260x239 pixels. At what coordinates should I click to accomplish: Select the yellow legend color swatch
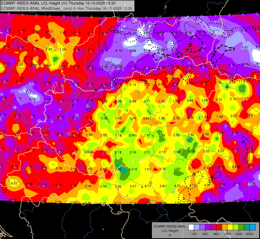[x=230, y=227]
